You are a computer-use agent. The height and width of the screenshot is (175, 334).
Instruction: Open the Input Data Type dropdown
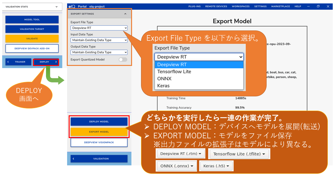click(99, 40)
